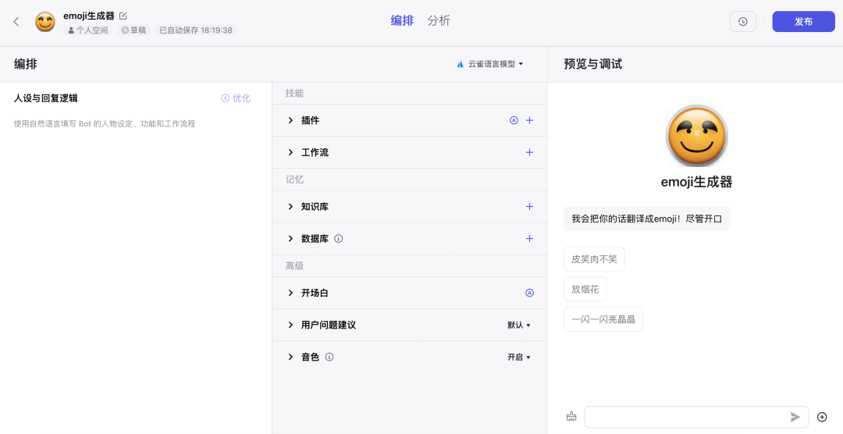Image resolution: width=843 pixels, height=434 pixels.
Task: Add a database with plus icon
Action: coord(529,239)
